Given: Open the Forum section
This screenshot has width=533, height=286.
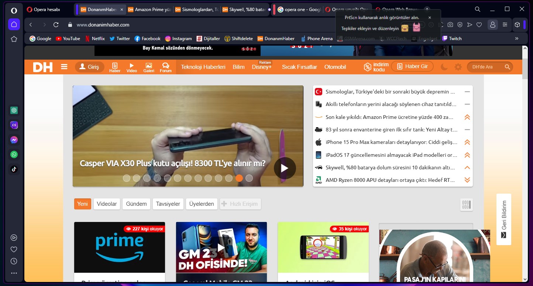Looking at the screenshot, I should [166, 67].
